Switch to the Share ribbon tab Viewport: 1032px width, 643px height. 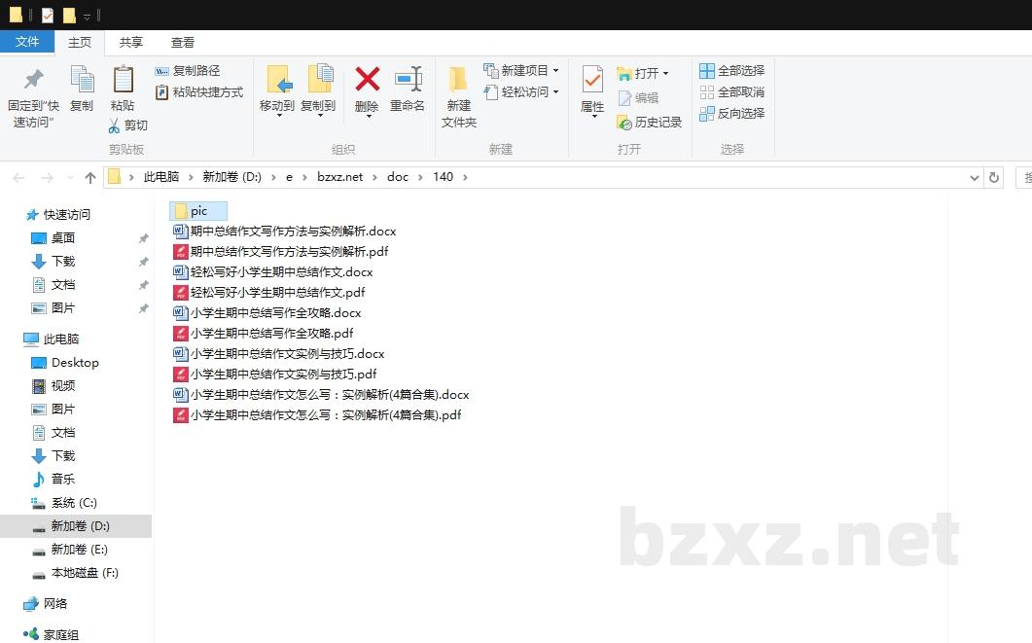130,43
